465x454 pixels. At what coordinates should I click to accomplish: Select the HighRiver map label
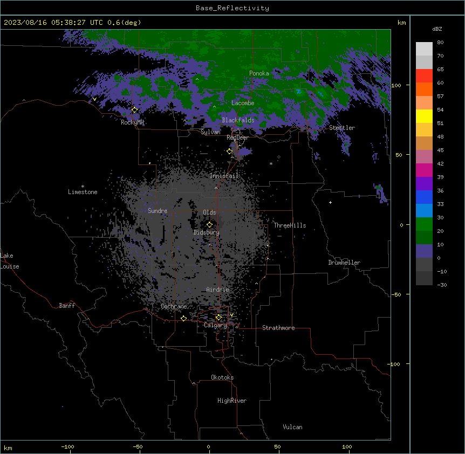click(232, 401)
